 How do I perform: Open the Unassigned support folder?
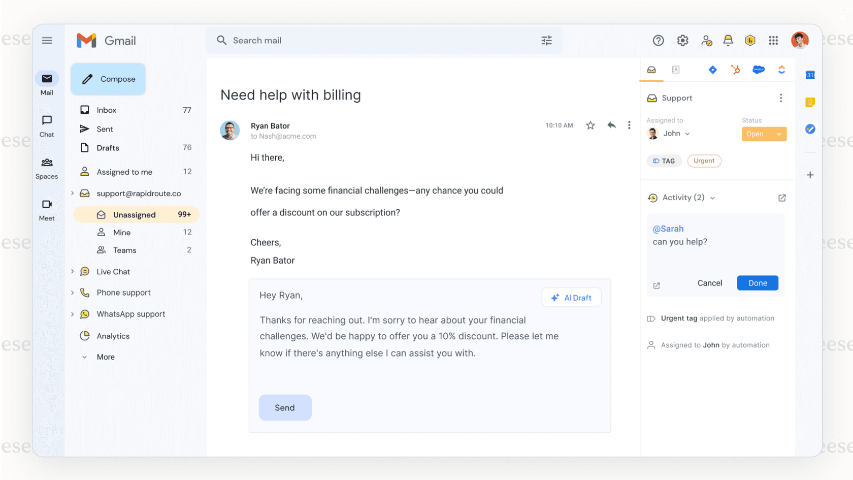[136, 214]
